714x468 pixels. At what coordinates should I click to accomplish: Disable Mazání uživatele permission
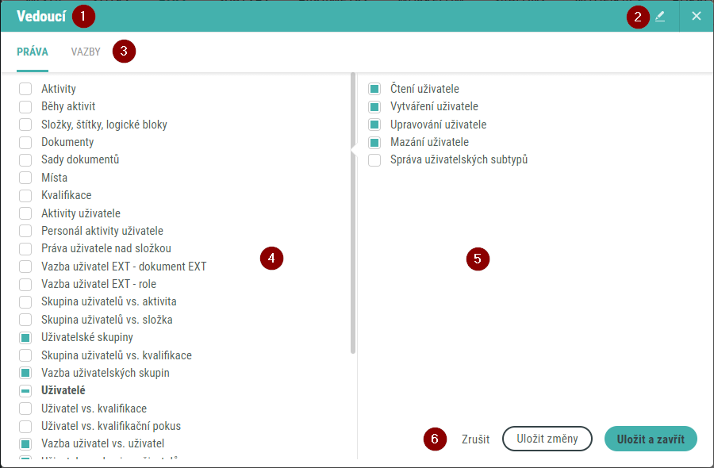coord(374,143)
